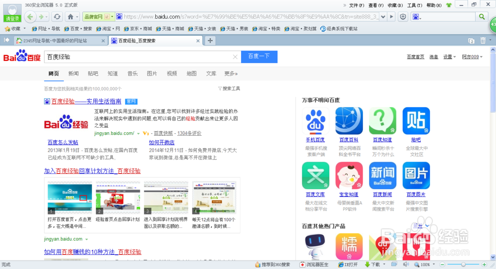The height and width of the screenshot is (269, 496).
Task: Open the 手机百度 app icon
Action: tap(315, 121)
